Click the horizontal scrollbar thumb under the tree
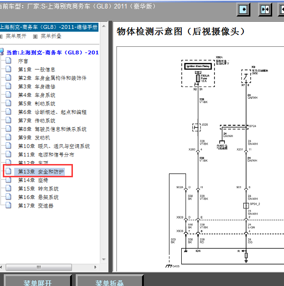Viewport: 284px width, 286px height. (39, 268)
